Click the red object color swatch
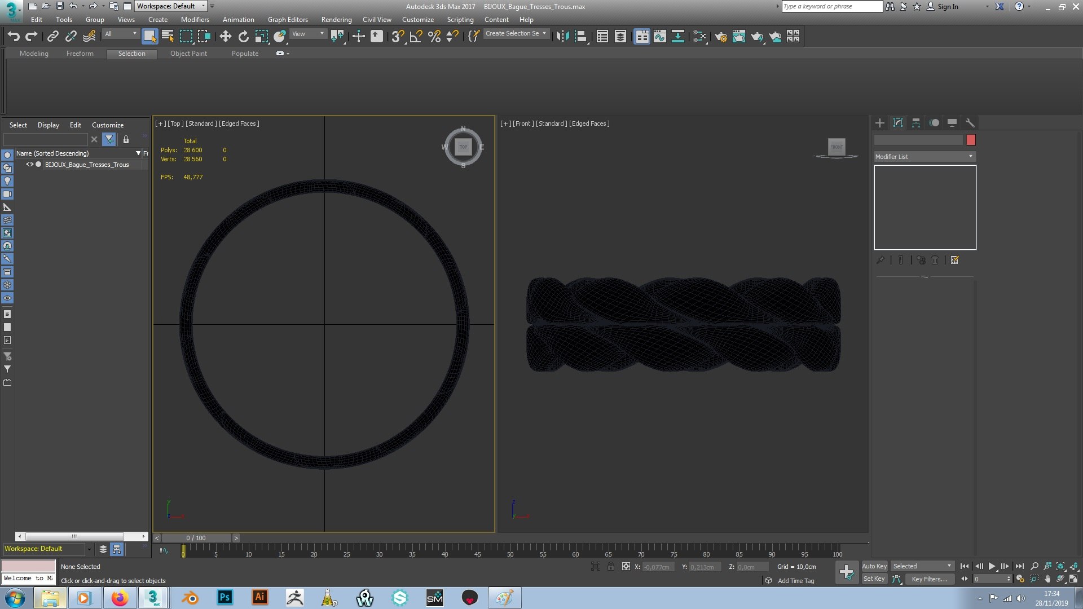The image size is (1083, 609). 971,140
